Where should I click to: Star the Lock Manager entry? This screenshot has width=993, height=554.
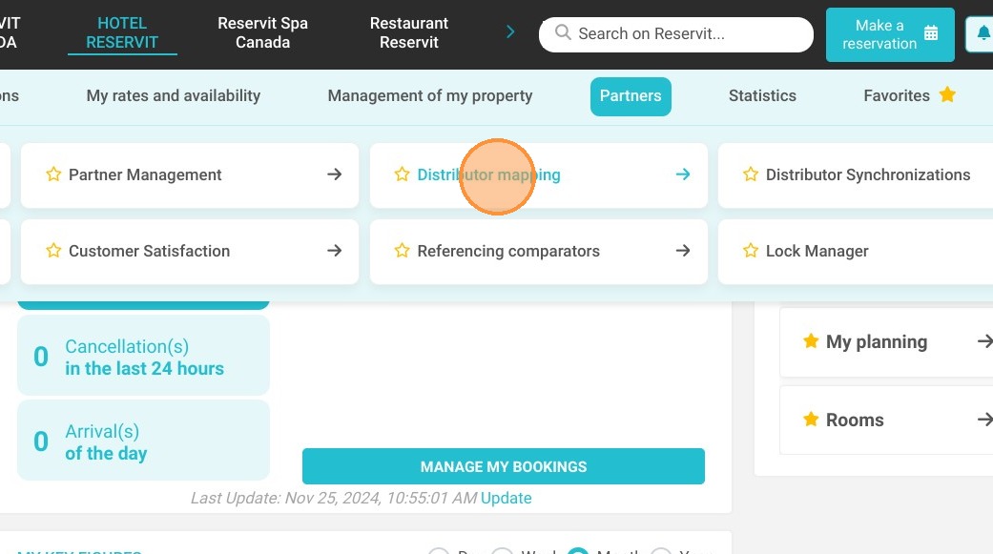click(751, 251)
